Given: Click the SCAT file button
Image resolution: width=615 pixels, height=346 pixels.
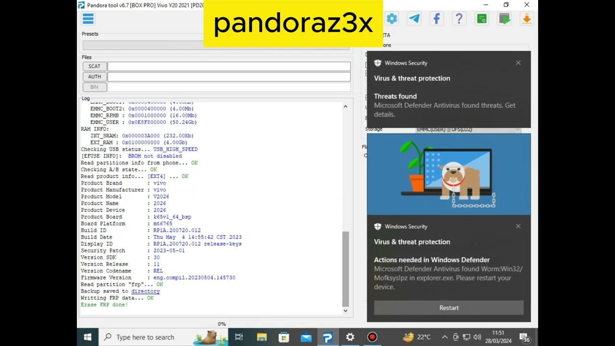Looking at the screenshot, I should (95, 66).
